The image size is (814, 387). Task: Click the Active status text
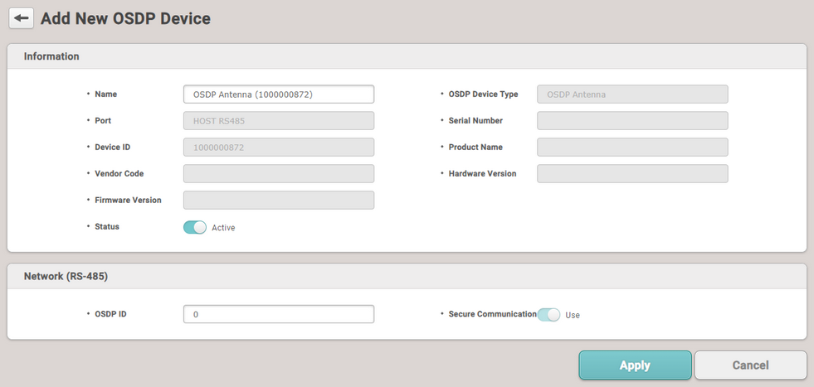pos(223,228)
